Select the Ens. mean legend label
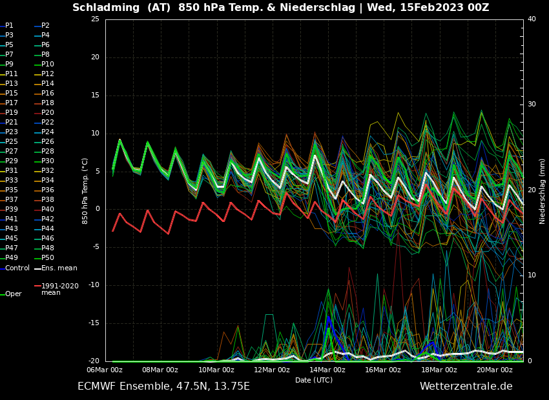 (59, 268)
